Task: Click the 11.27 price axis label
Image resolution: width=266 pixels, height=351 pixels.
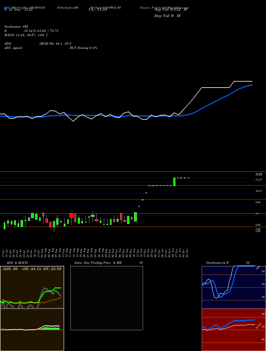Action: coord(259,180)
